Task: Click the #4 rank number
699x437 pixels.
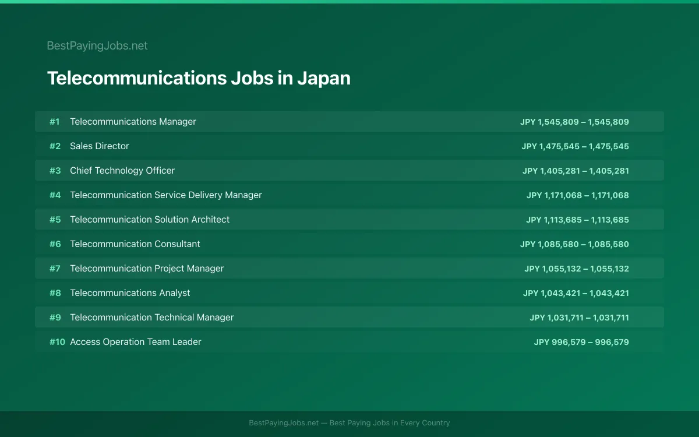Action: pyautogui.click(x=55, y=195)
